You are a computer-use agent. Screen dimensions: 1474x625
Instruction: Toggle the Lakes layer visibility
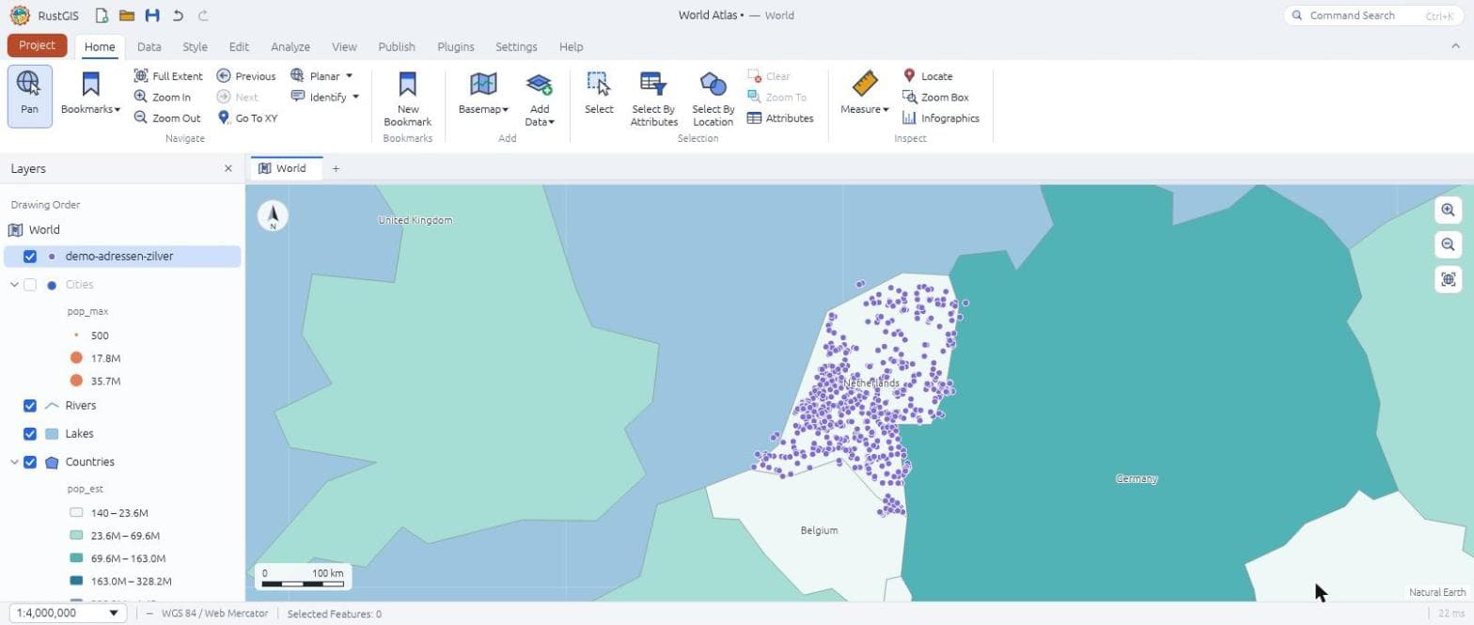tap(30, 434)
